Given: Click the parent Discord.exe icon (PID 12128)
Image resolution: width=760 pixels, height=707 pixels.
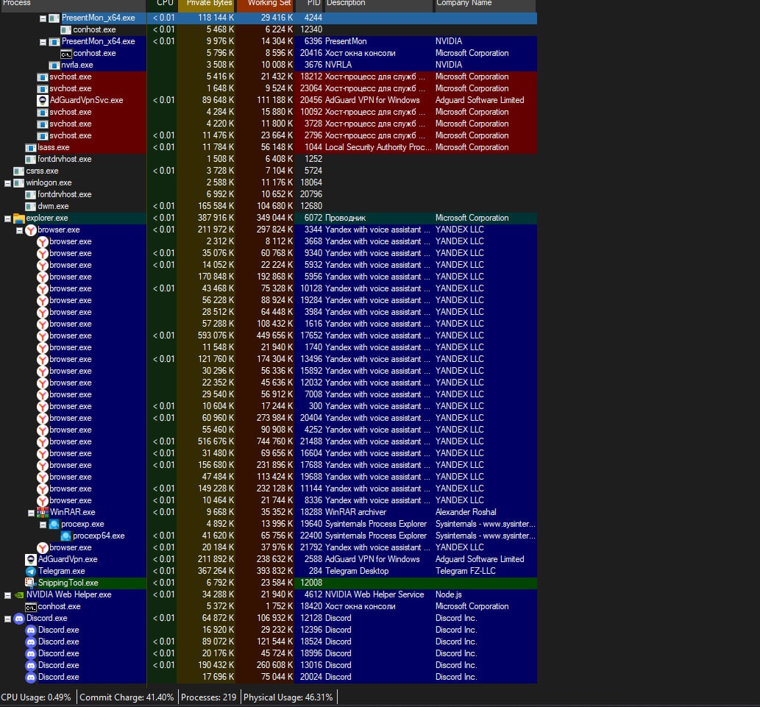Looking at the screenshot, I should click(19, 618).
